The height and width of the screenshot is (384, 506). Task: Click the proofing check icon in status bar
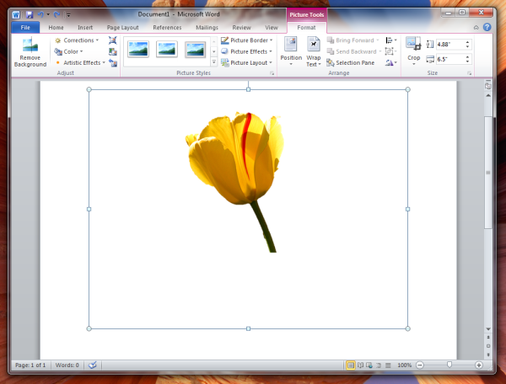[x=93, y=365]
